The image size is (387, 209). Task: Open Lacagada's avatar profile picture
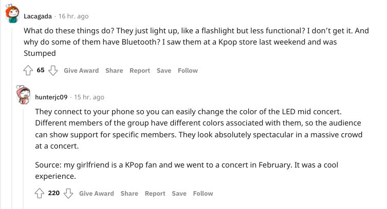coord(13,15)
